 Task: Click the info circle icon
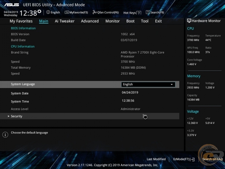(5, 135)
